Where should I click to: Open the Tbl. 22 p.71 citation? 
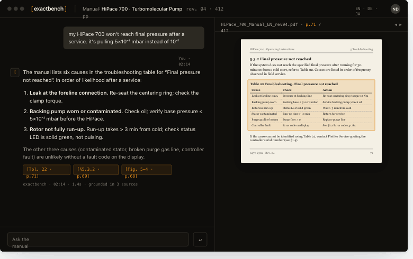coord(47,170)
